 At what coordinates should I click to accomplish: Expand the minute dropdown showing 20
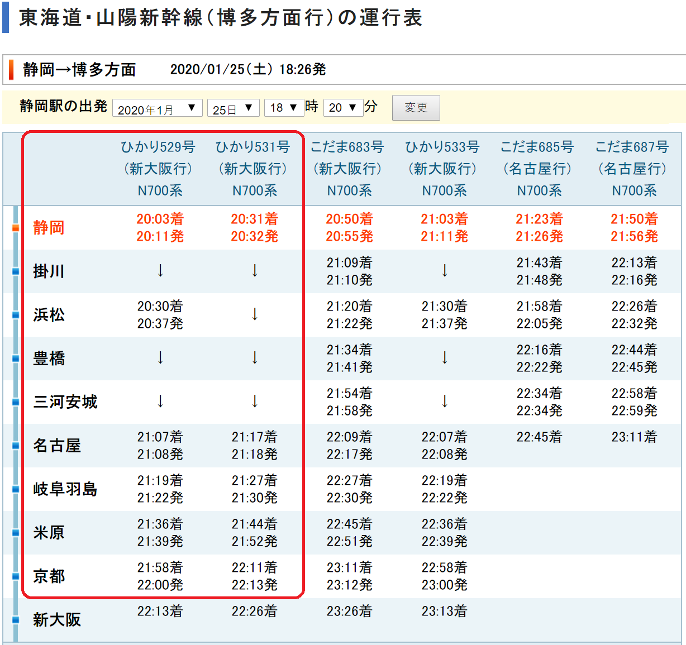pos(342,108)
